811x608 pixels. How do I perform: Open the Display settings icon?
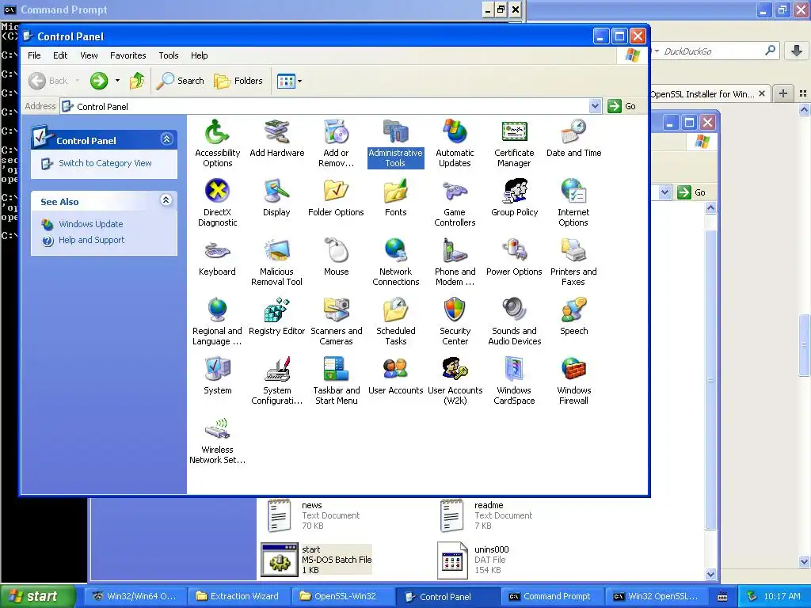click(276, 198)
